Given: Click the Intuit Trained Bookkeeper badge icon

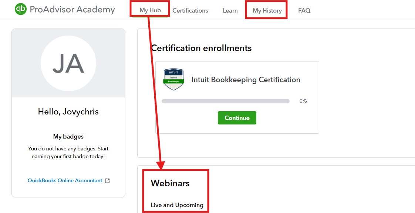Looking at the screenshot, I should (x=173, y=79).
